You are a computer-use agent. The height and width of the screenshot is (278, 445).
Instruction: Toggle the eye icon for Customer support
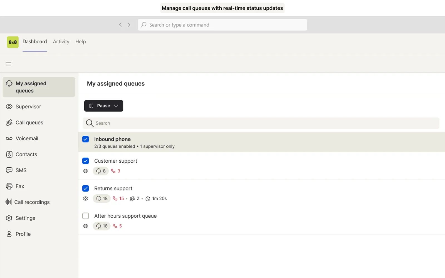(x=86, y=171)
